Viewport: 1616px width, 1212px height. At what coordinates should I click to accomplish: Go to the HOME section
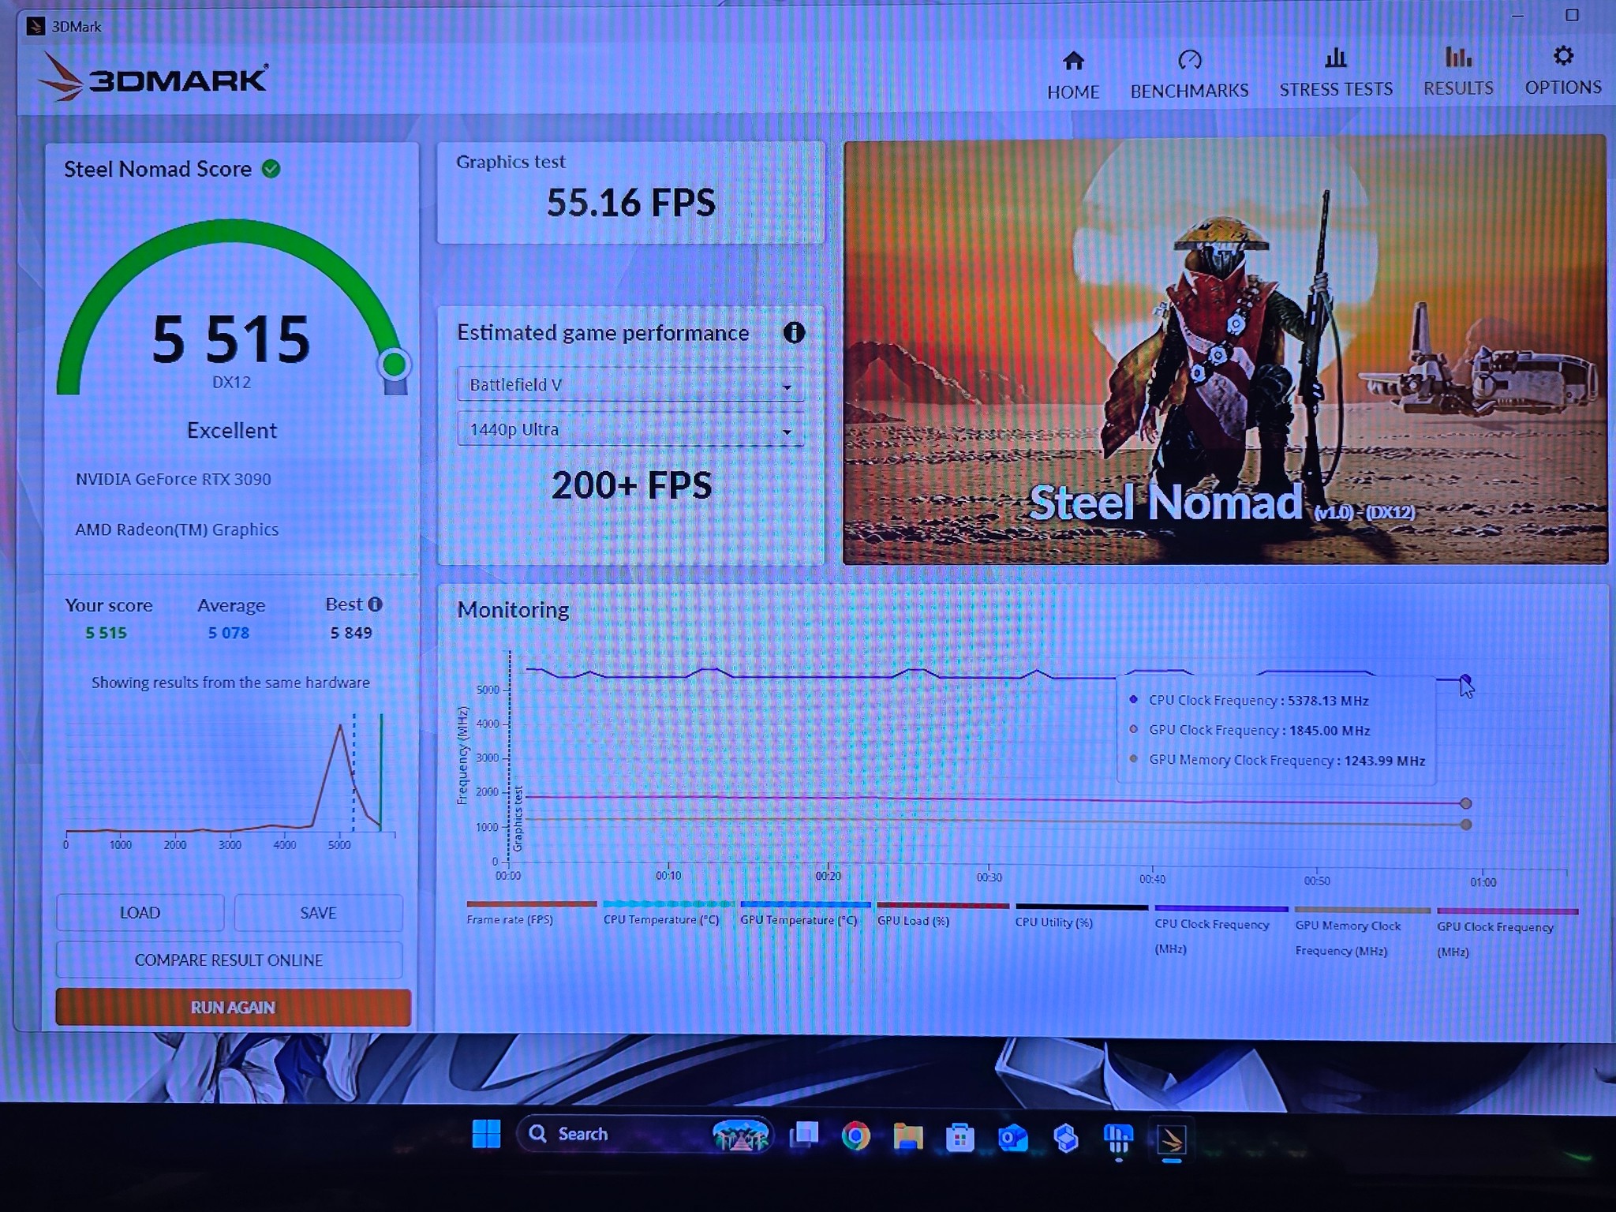pos(1073,75)
